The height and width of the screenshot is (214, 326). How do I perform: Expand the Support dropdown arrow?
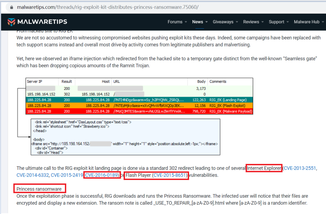288,22
